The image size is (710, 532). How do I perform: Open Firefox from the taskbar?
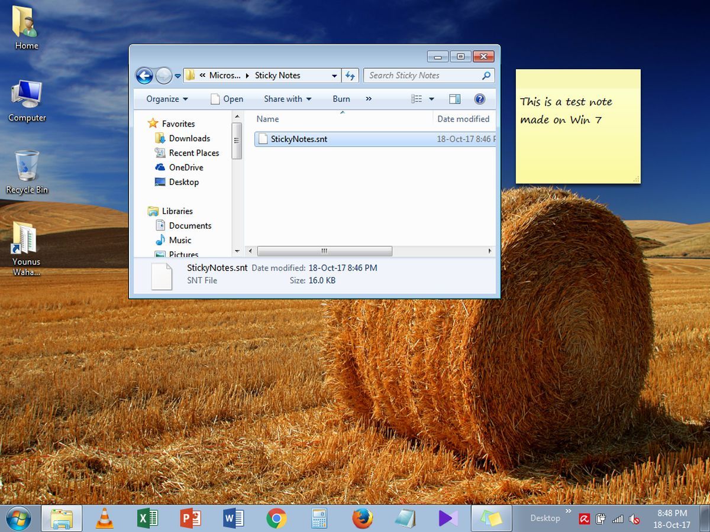[x=362, y=518]
